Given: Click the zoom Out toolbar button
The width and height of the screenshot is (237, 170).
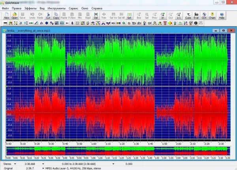Looking at the screenshot, I should click(x=171, y=15).
